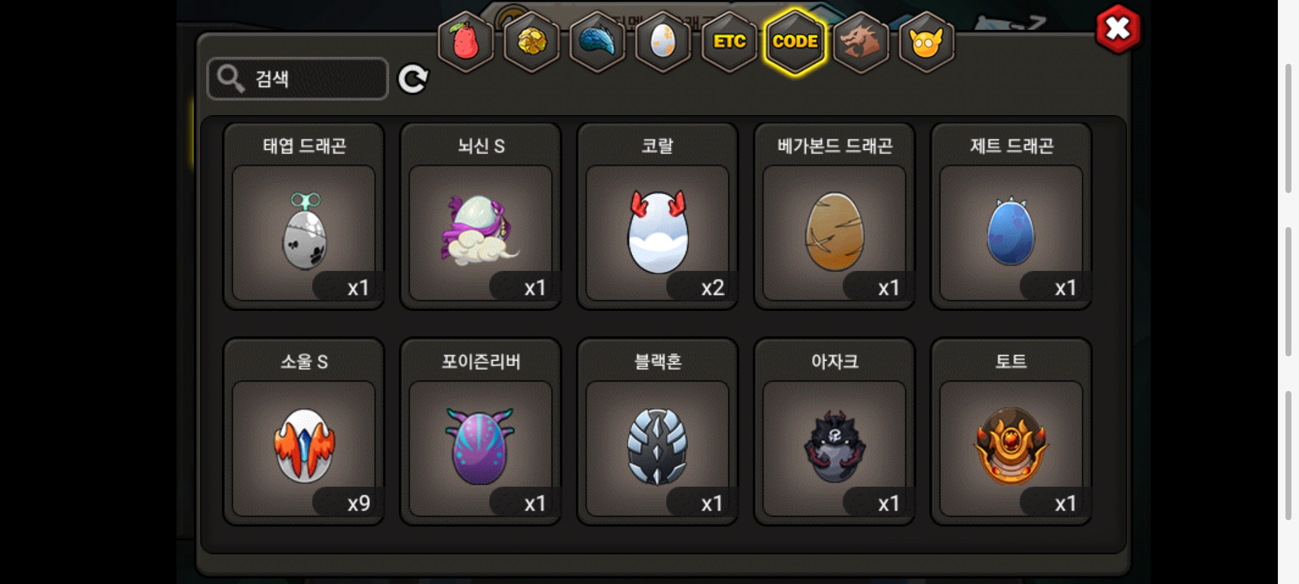Pick the 블랙혼 armored egg
This screenshot has height=584, width=1299.
pos(658,432)
